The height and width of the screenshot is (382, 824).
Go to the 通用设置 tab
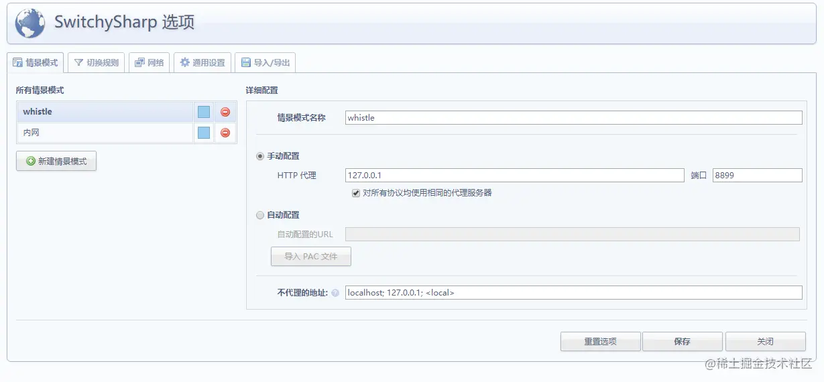202,62
